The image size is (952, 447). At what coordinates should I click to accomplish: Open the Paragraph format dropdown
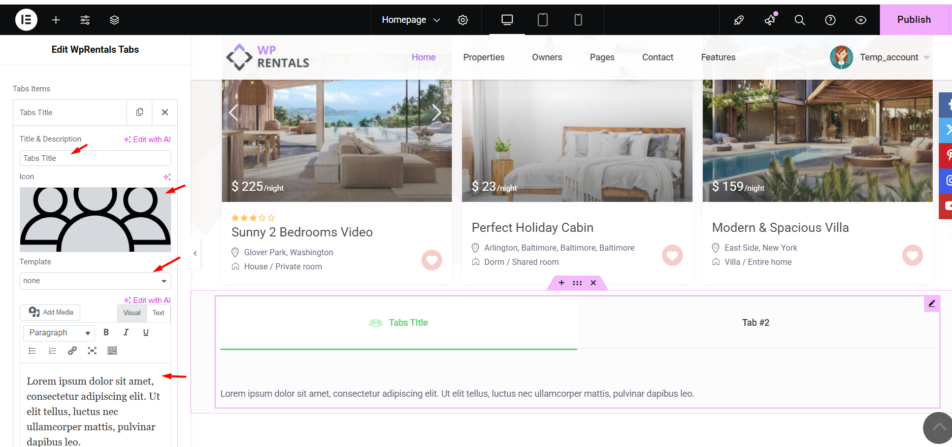pyautogui.click(x=59, y=332)
